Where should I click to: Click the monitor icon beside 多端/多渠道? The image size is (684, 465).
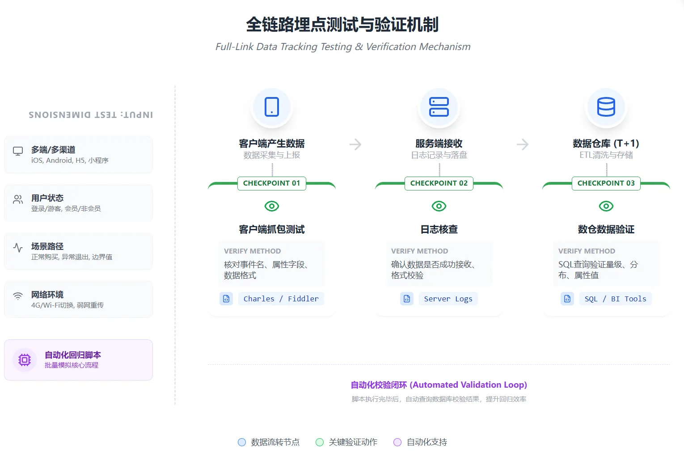(18, 151)
